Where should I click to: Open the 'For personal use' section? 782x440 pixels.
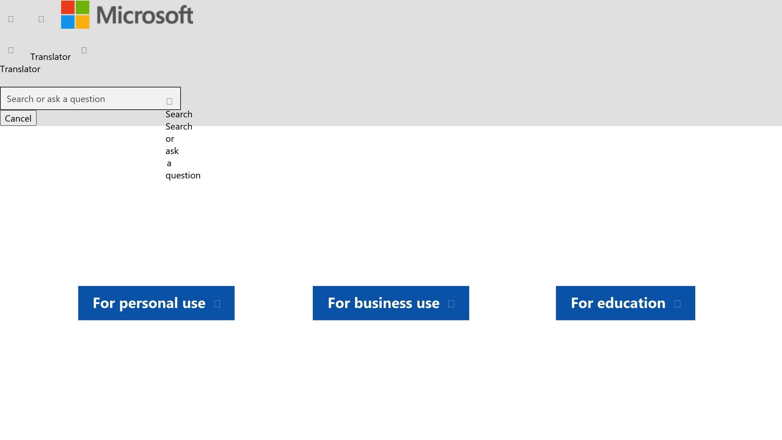click(156, 303)
